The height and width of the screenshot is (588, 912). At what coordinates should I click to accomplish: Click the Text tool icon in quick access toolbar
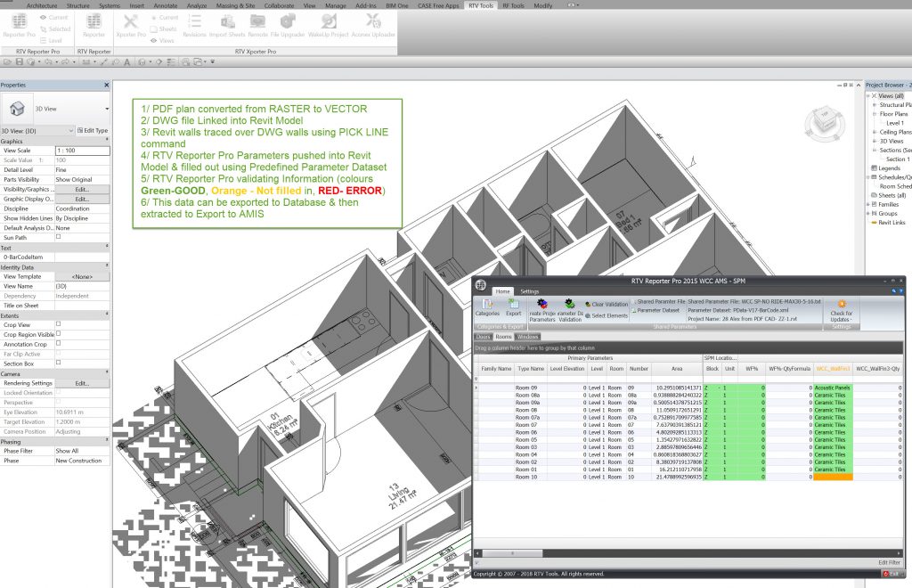coord(127,62)
